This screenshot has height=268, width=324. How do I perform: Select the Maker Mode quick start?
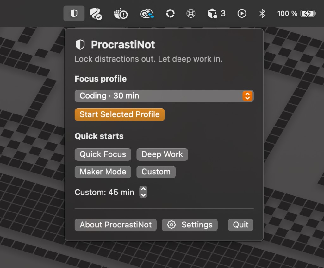103,172
